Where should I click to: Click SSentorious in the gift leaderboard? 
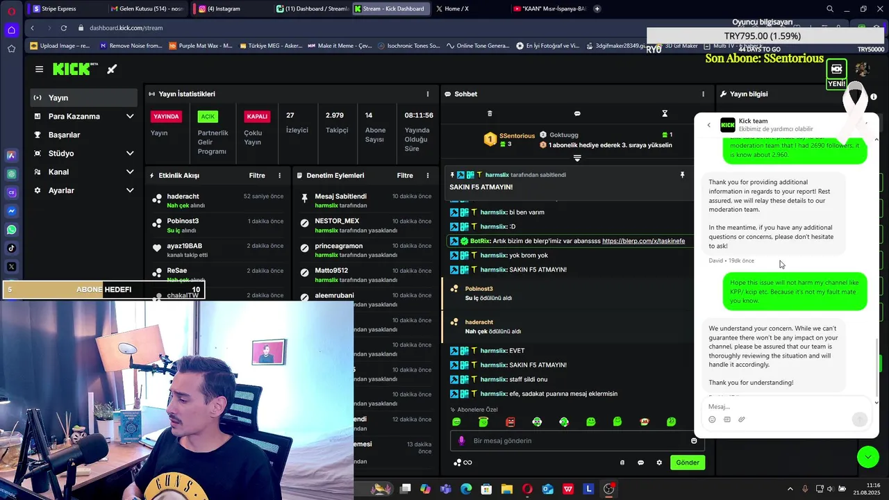coord(517,135)
